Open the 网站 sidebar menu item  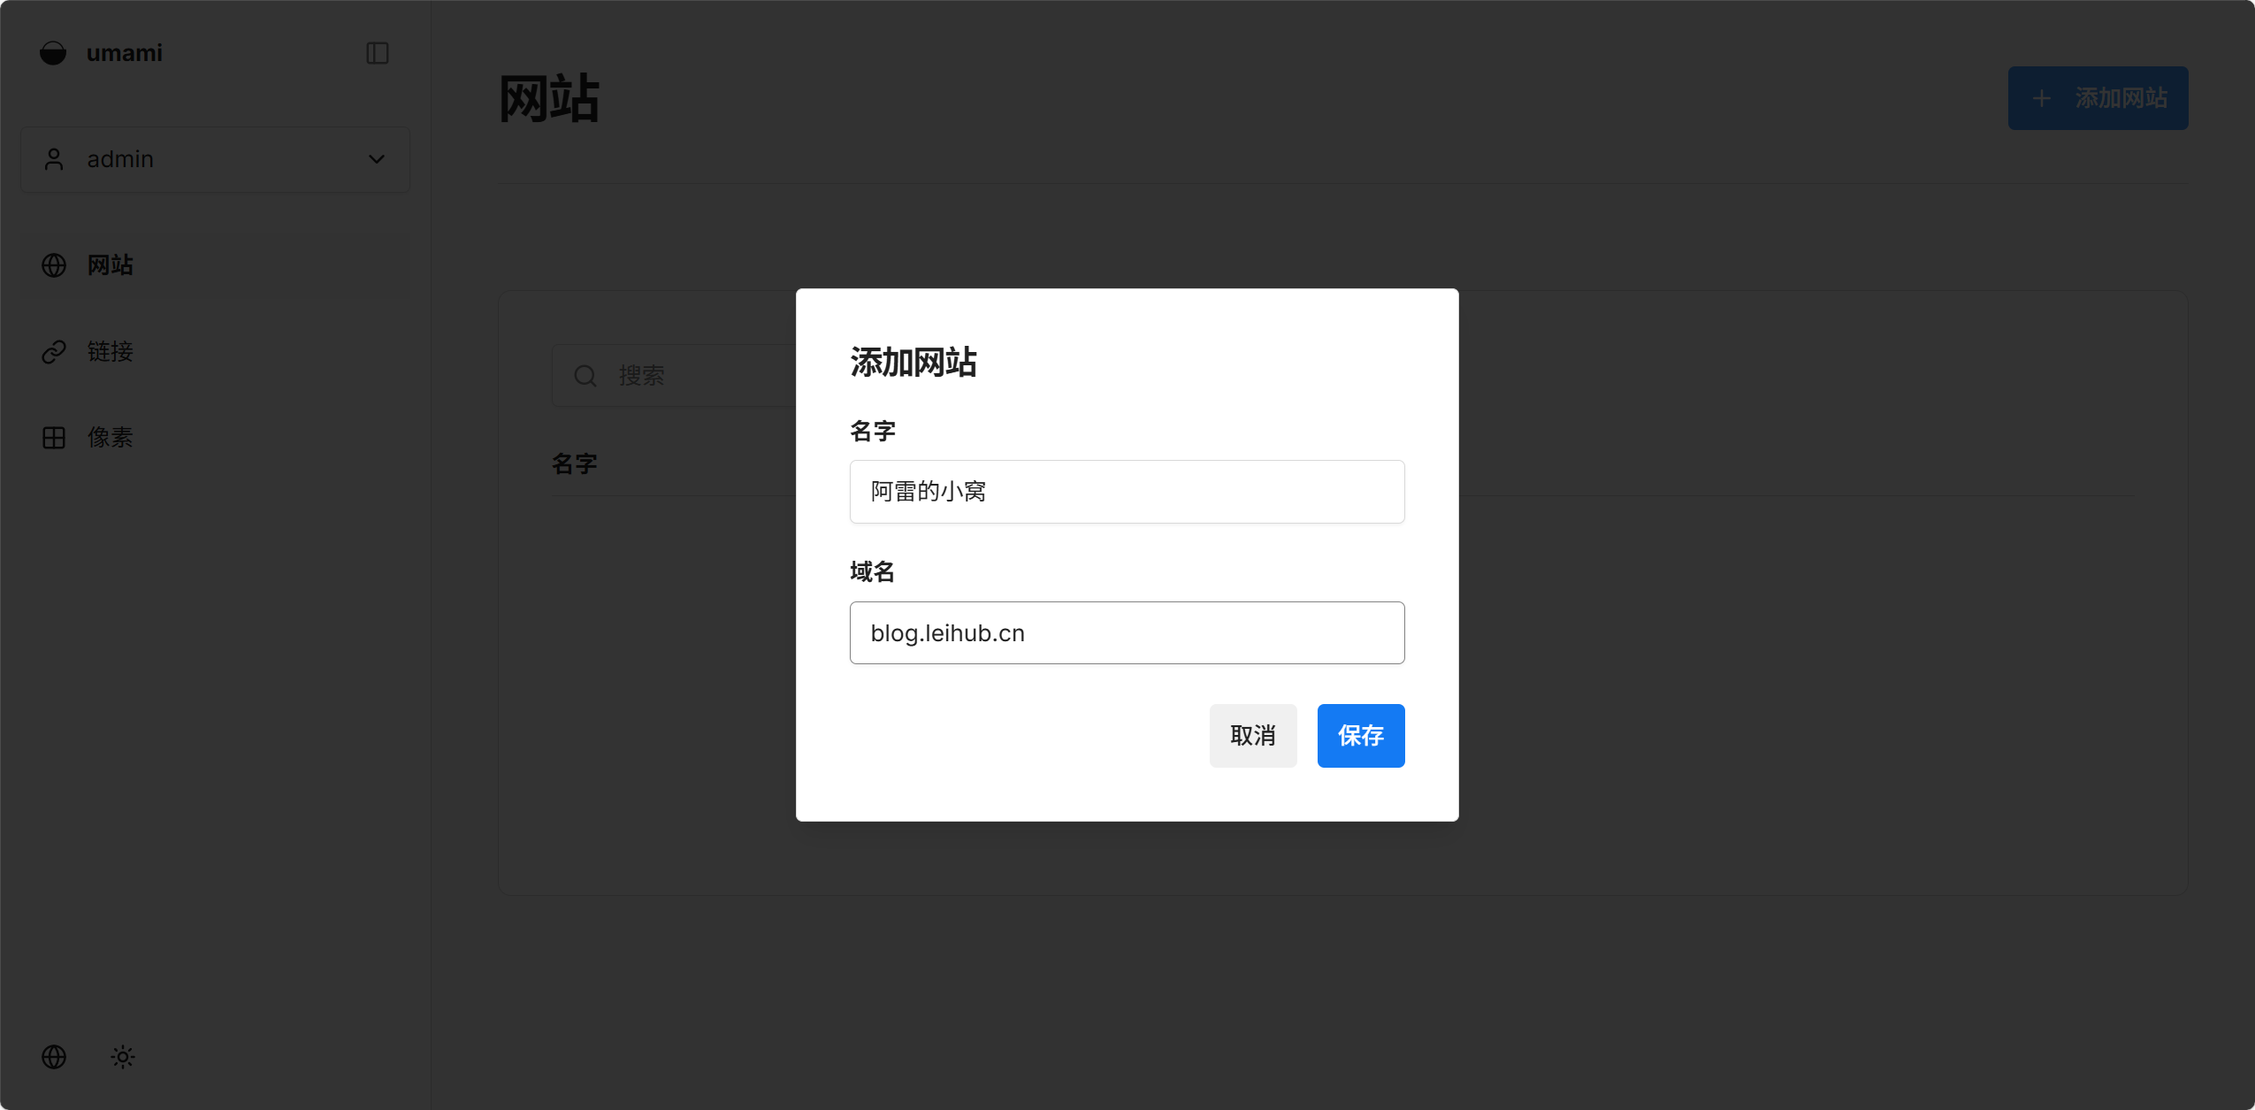pos(111,265)
